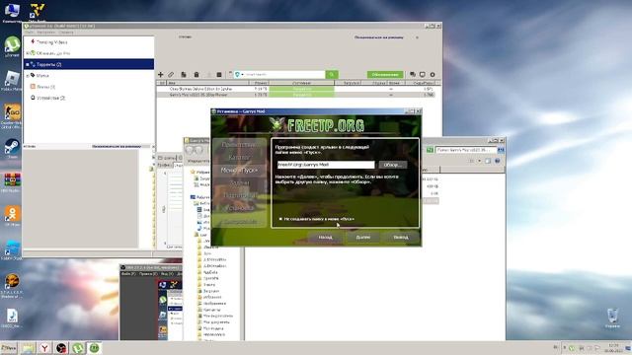Click the Пуск Start button on taskbar
The image size is (632, 355).
pos(9,348)
